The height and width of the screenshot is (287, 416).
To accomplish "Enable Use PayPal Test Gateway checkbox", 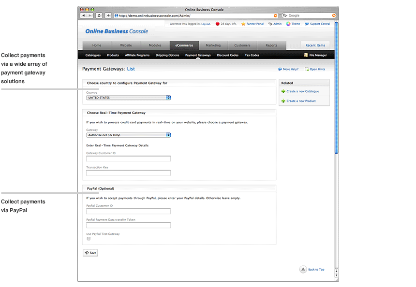I will pos(89,239).
